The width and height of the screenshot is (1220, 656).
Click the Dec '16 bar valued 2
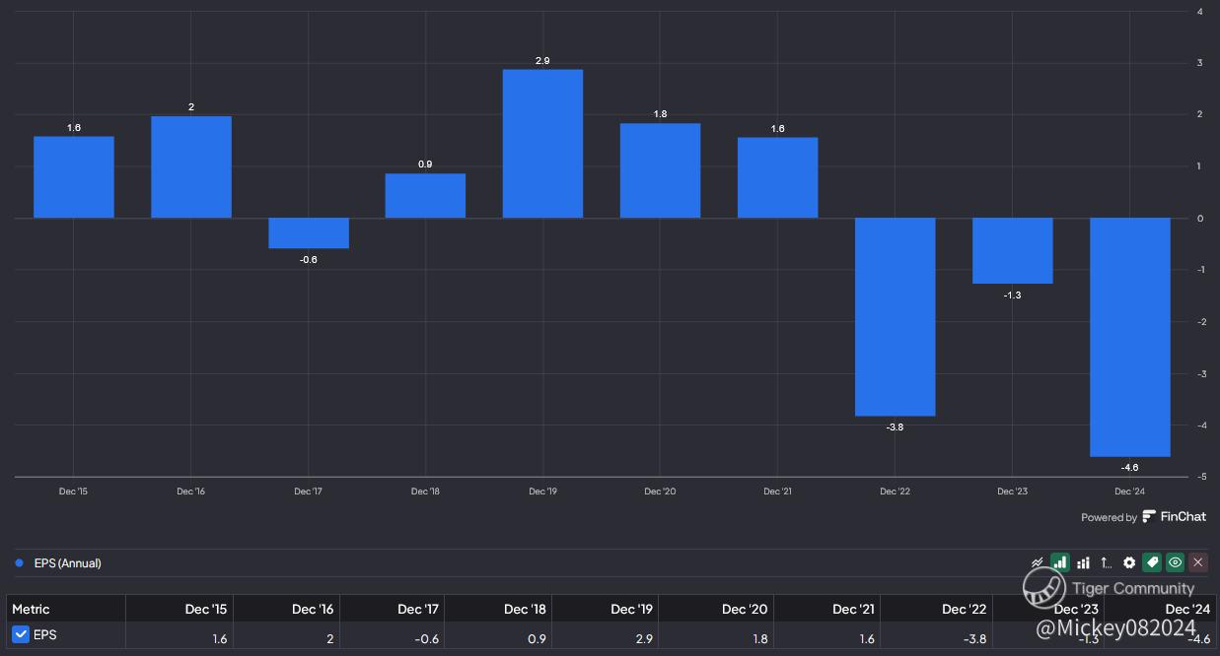(191, 166)
